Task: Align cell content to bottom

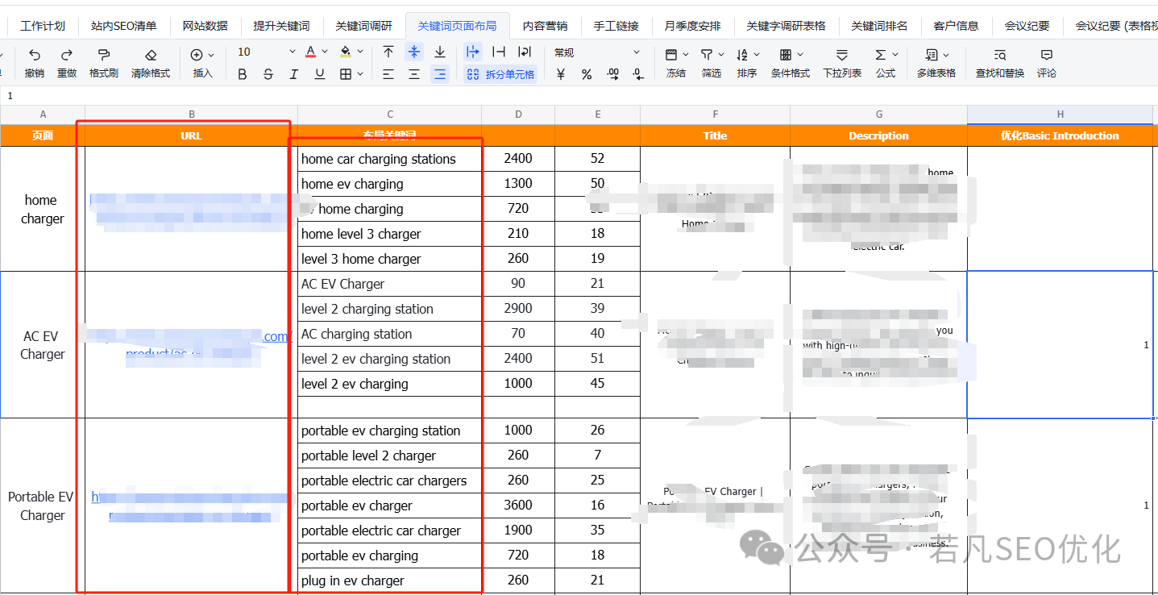Action: (x=440, y=52)
